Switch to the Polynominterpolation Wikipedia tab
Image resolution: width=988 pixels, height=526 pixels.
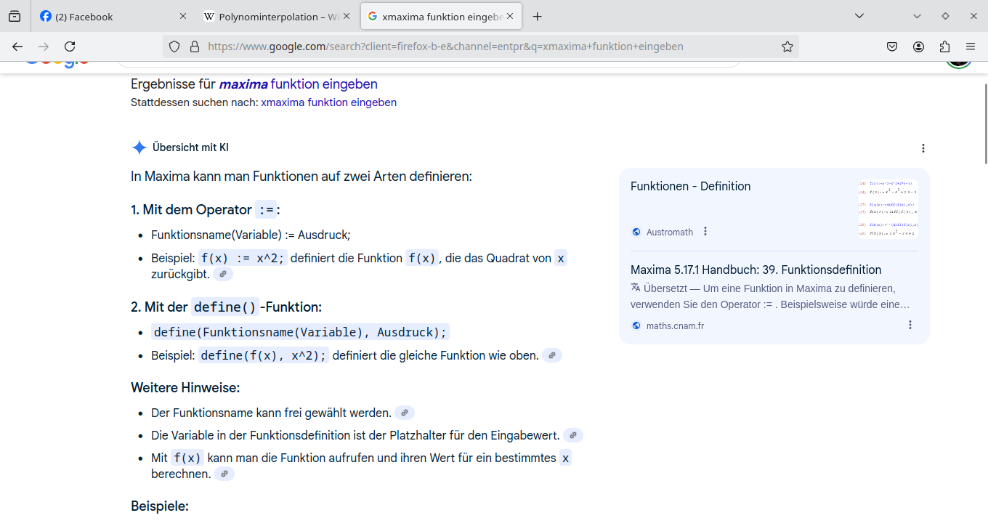[270, 16]
